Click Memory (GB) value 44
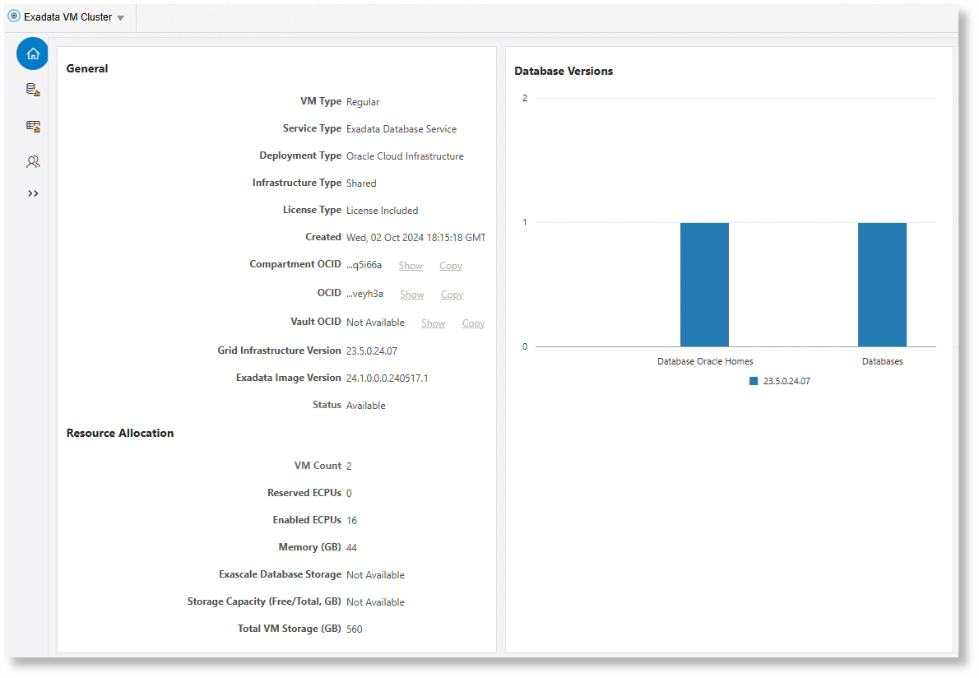The width and height of the screenshot is (979, 678). (351, 547)
